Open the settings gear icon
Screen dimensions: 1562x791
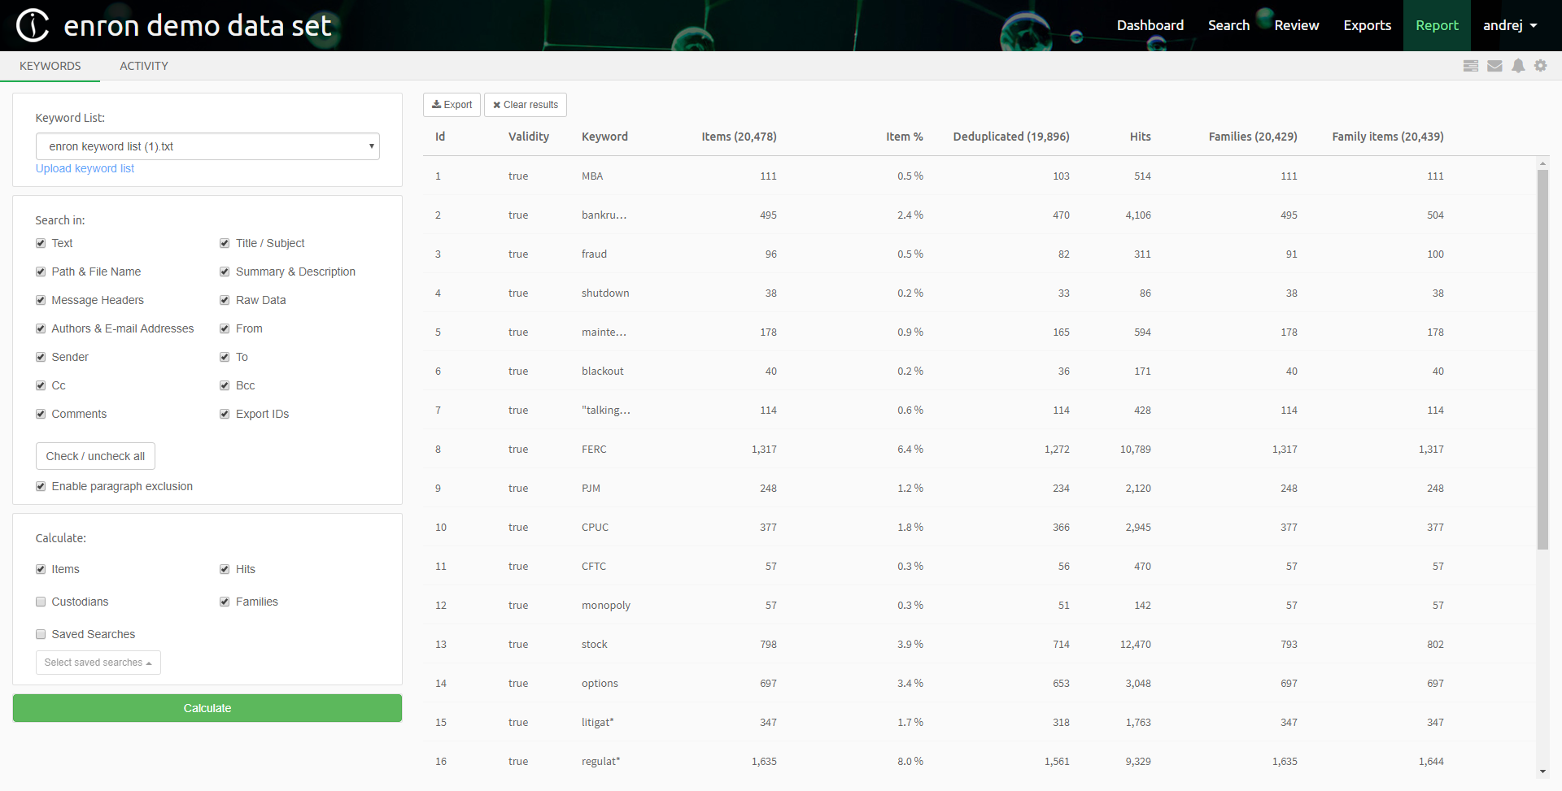point(1541,66)
